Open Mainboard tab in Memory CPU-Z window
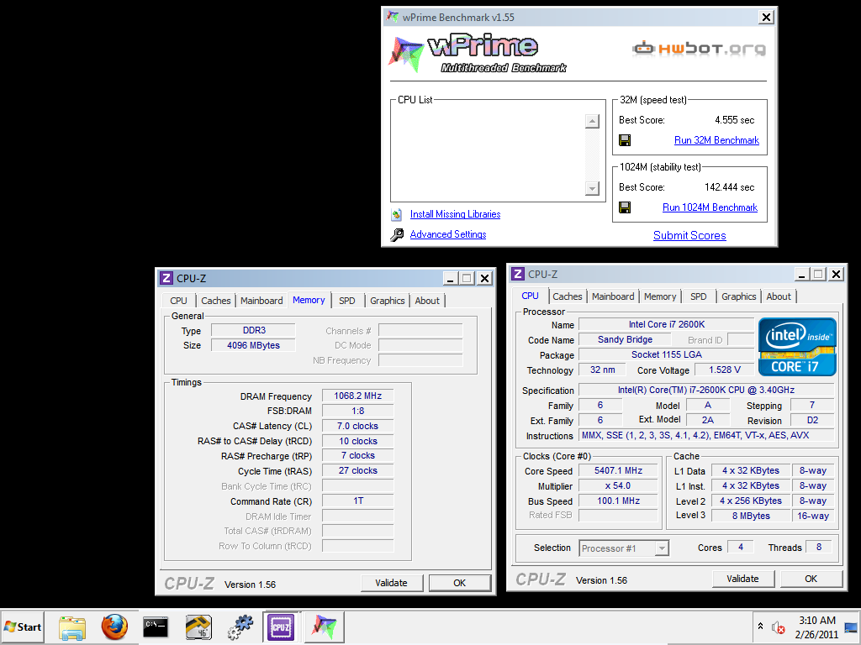The width and height of the screenshot is (861, 645). [261, 301]
